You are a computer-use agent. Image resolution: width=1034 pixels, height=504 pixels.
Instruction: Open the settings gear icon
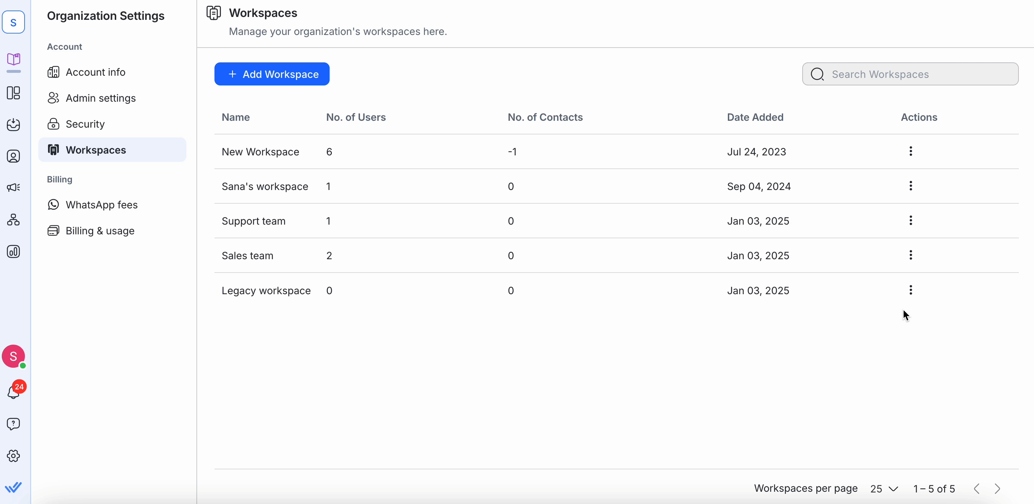click(x=13, y=456)
